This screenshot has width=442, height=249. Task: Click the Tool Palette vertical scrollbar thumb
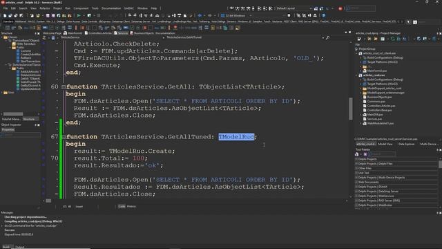pos(441,164)
